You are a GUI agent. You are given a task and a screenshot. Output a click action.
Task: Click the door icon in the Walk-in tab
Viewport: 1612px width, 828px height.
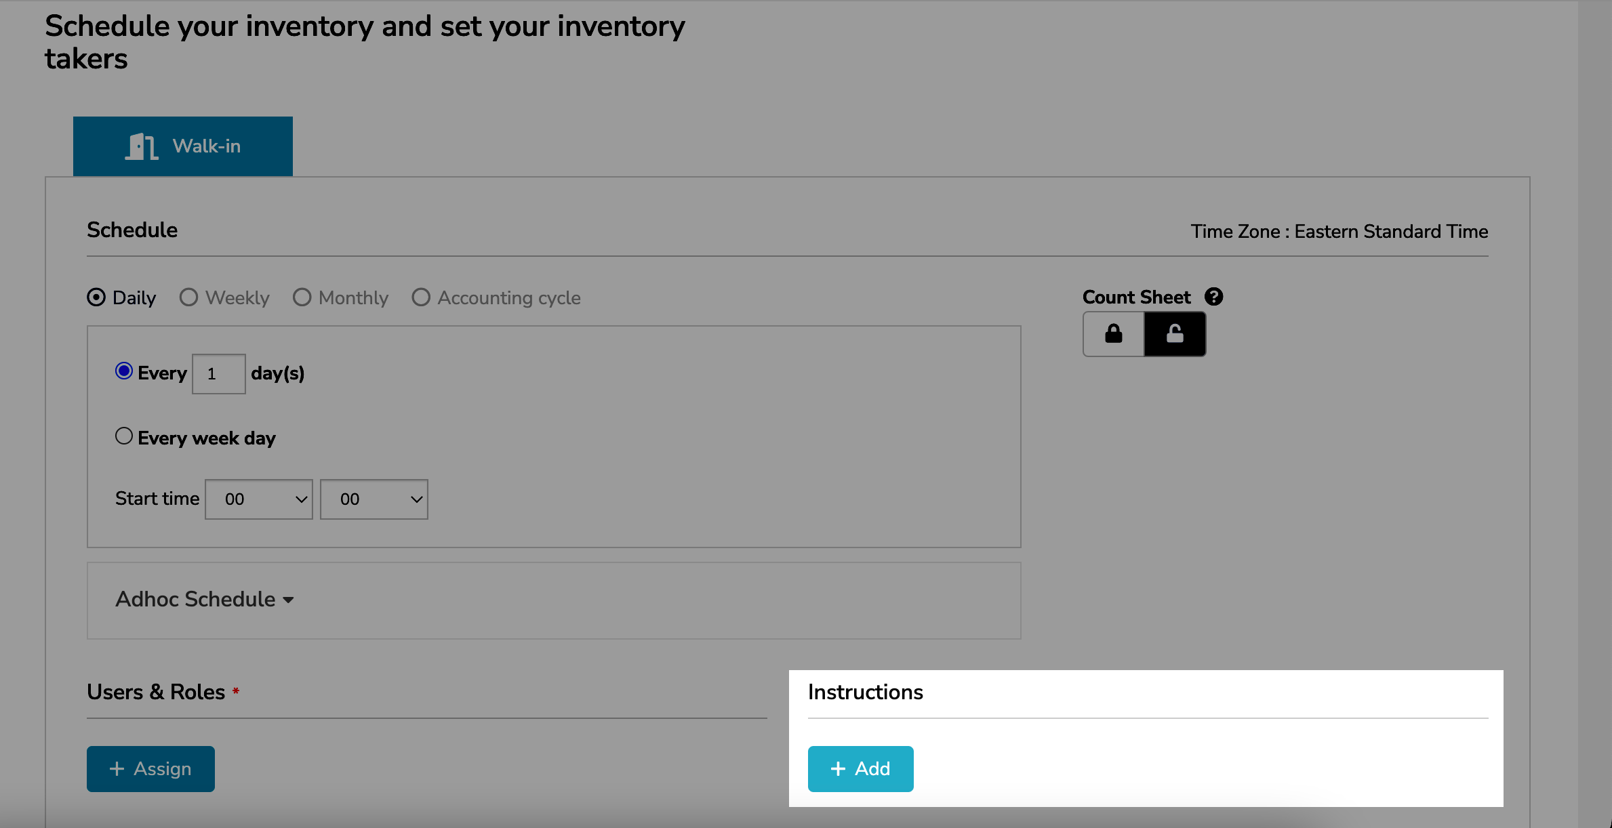(x=140, y=146)
